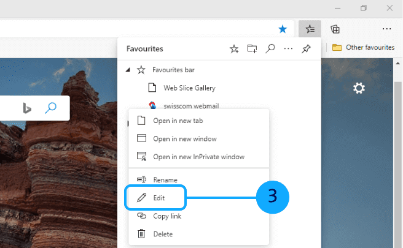
Task: Select Open in new window
Action: [184, 139]
